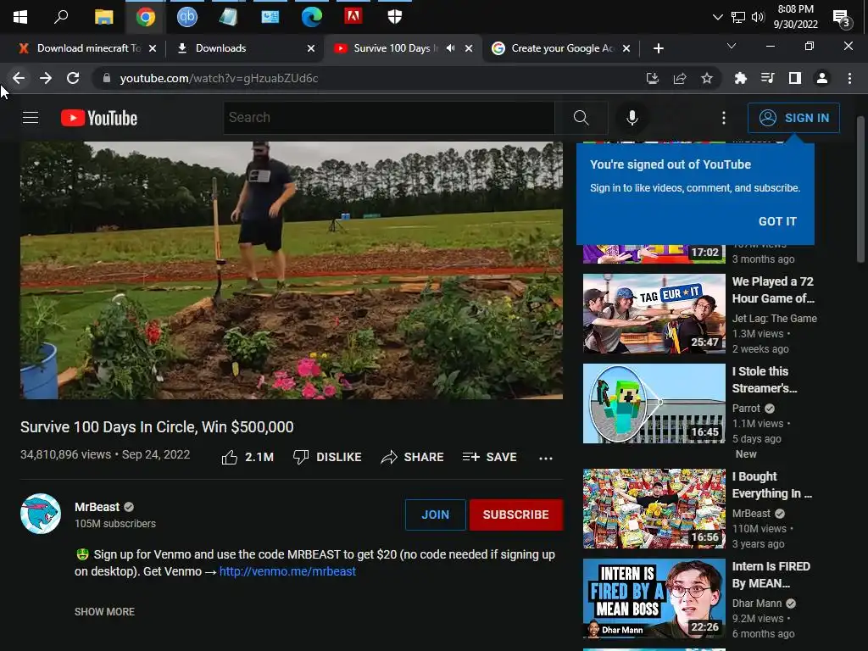
Task: Show hidden system tray icons
Action: point(717,17)
